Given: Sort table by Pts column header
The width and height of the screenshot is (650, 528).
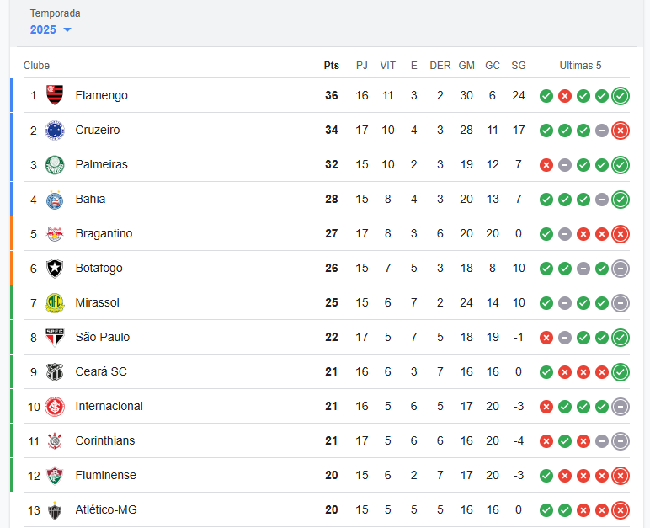Looking at the screenshot, I should [331, 66].
